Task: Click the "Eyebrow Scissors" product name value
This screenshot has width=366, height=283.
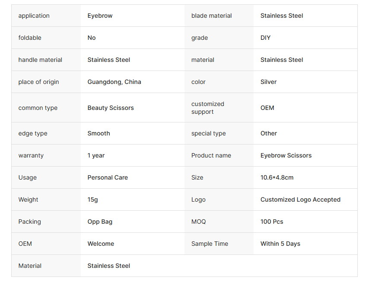Action: coord(286,155)
